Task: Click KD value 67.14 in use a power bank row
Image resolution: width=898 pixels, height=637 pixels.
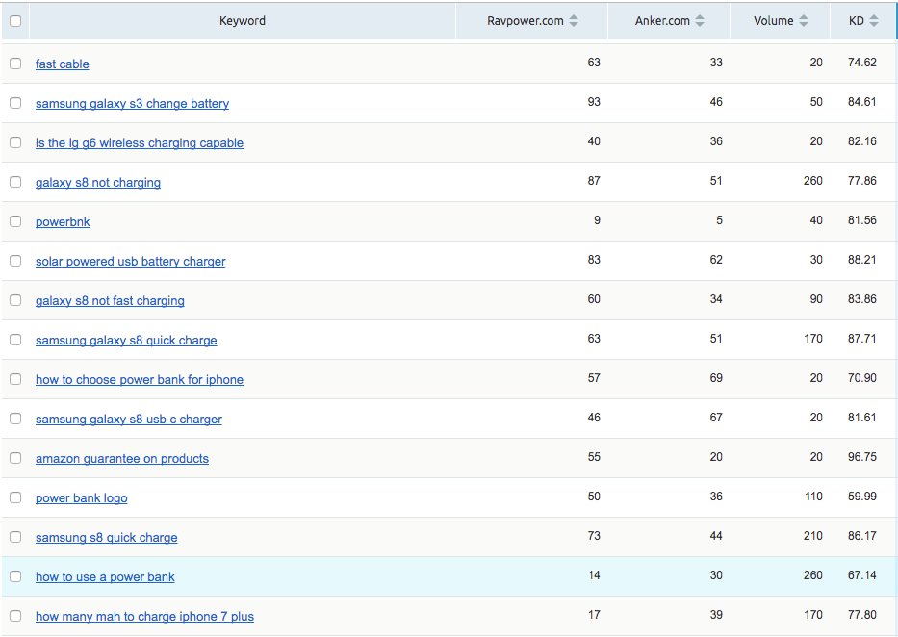Action: (x=862, y=575)
